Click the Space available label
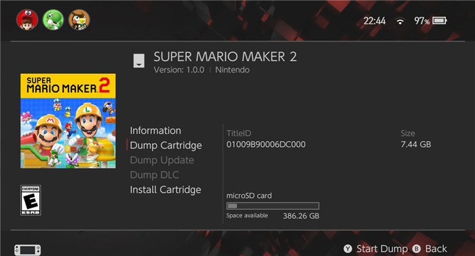Viewport: 475px width, 256px height. pyautogui.click(x=247, y=215)
